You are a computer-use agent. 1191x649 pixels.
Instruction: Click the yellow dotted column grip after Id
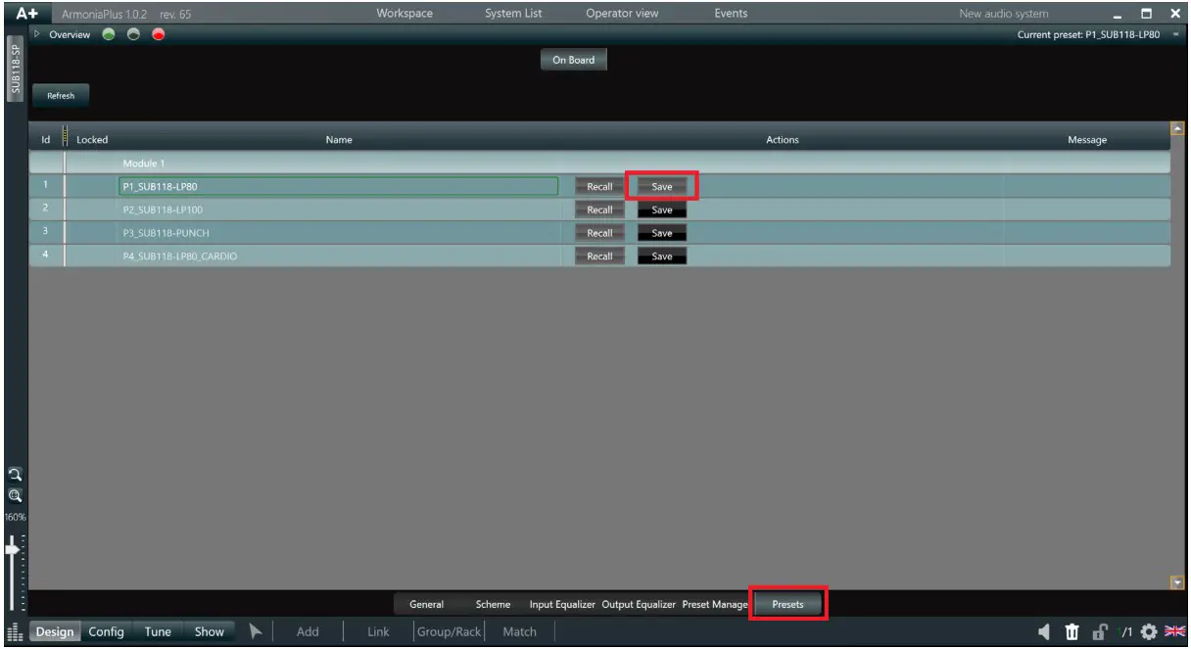(66, 137)
